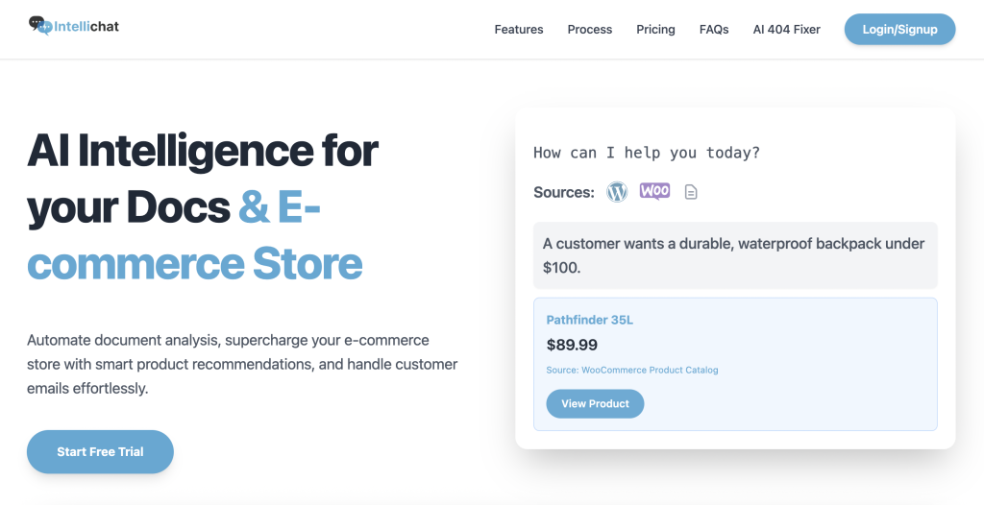Jump to the FAQs section
Image resolution: width=984 pixels, height=505 pixels.
pyautogui.click(x=714, y=30)
